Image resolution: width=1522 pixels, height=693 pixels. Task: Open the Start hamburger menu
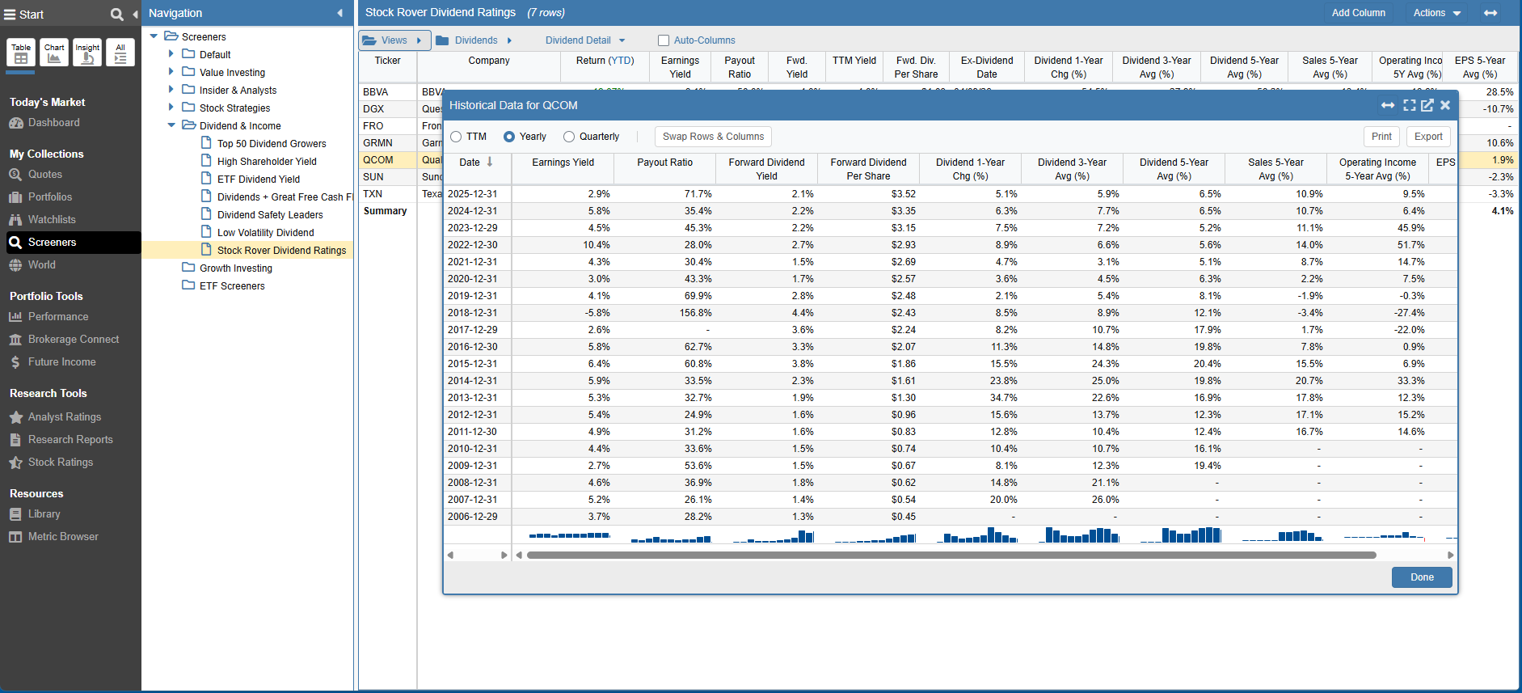pyautogui.click(x=10, y=15)
